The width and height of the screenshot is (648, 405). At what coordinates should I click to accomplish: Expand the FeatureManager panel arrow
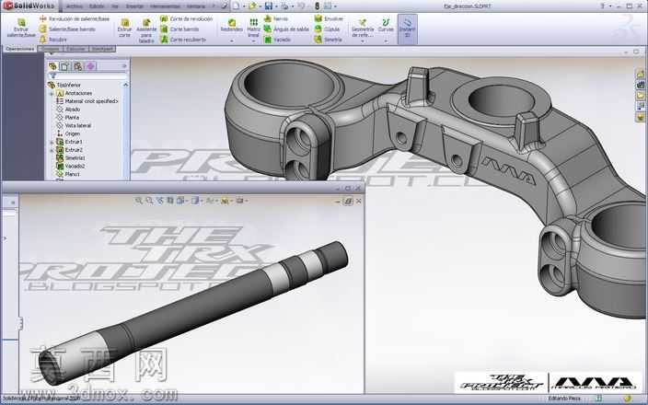(124, 66)
